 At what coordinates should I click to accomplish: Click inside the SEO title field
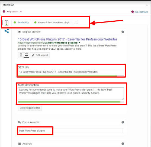[71, 72]
